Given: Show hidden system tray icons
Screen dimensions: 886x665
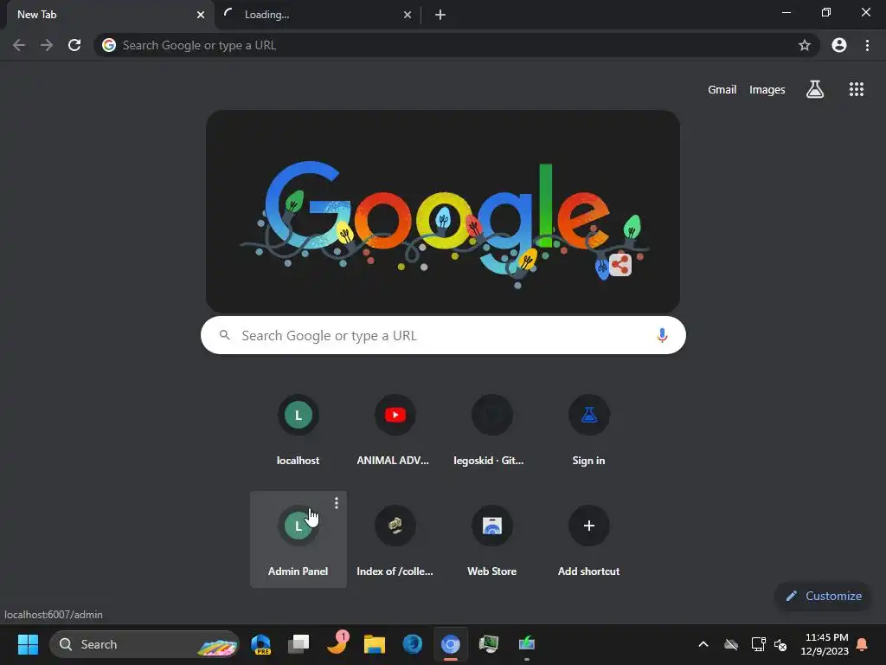Looking at the screenshot, I should point(703,644).
